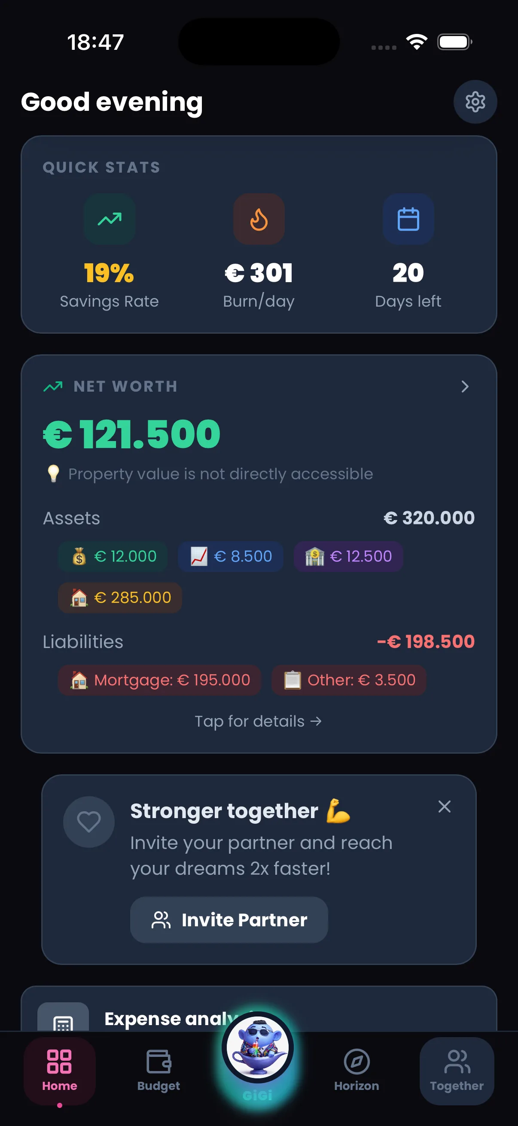Expand the Net Worth details chevron
This screenshot has width=518, height=1126.
[x=465, y=387]
